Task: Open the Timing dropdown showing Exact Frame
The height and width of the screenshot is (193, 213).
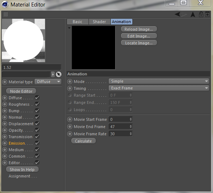Action: (159, 88)
